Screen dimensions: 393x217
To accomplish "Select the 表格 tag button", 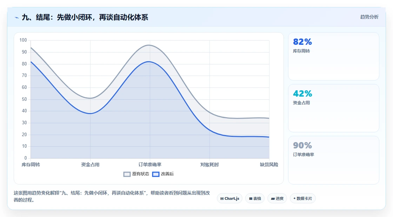I will click(x=255, y=198).
